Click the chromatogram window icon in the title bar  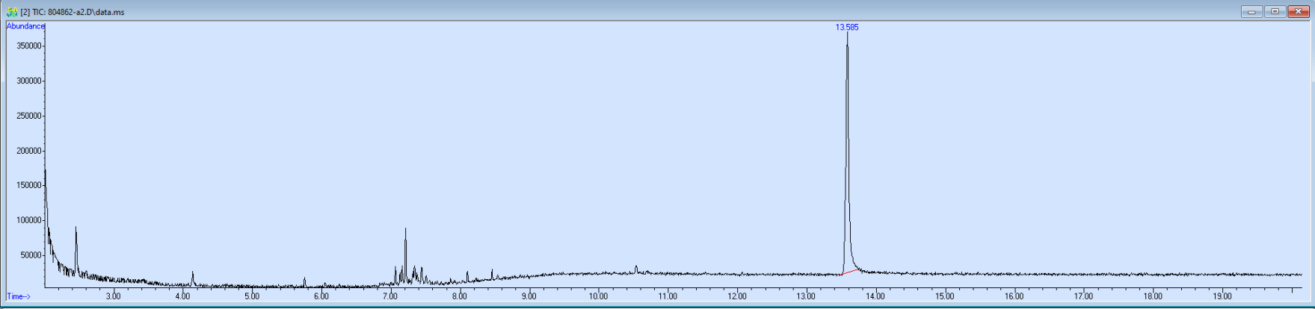coord(11,12)
